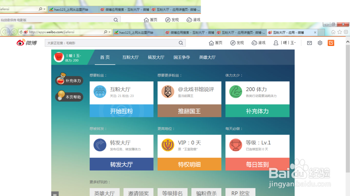This screenshot has height=196, width=350.
Task: Click the browser forward arrow button
Action: click(x=14, y=32)
